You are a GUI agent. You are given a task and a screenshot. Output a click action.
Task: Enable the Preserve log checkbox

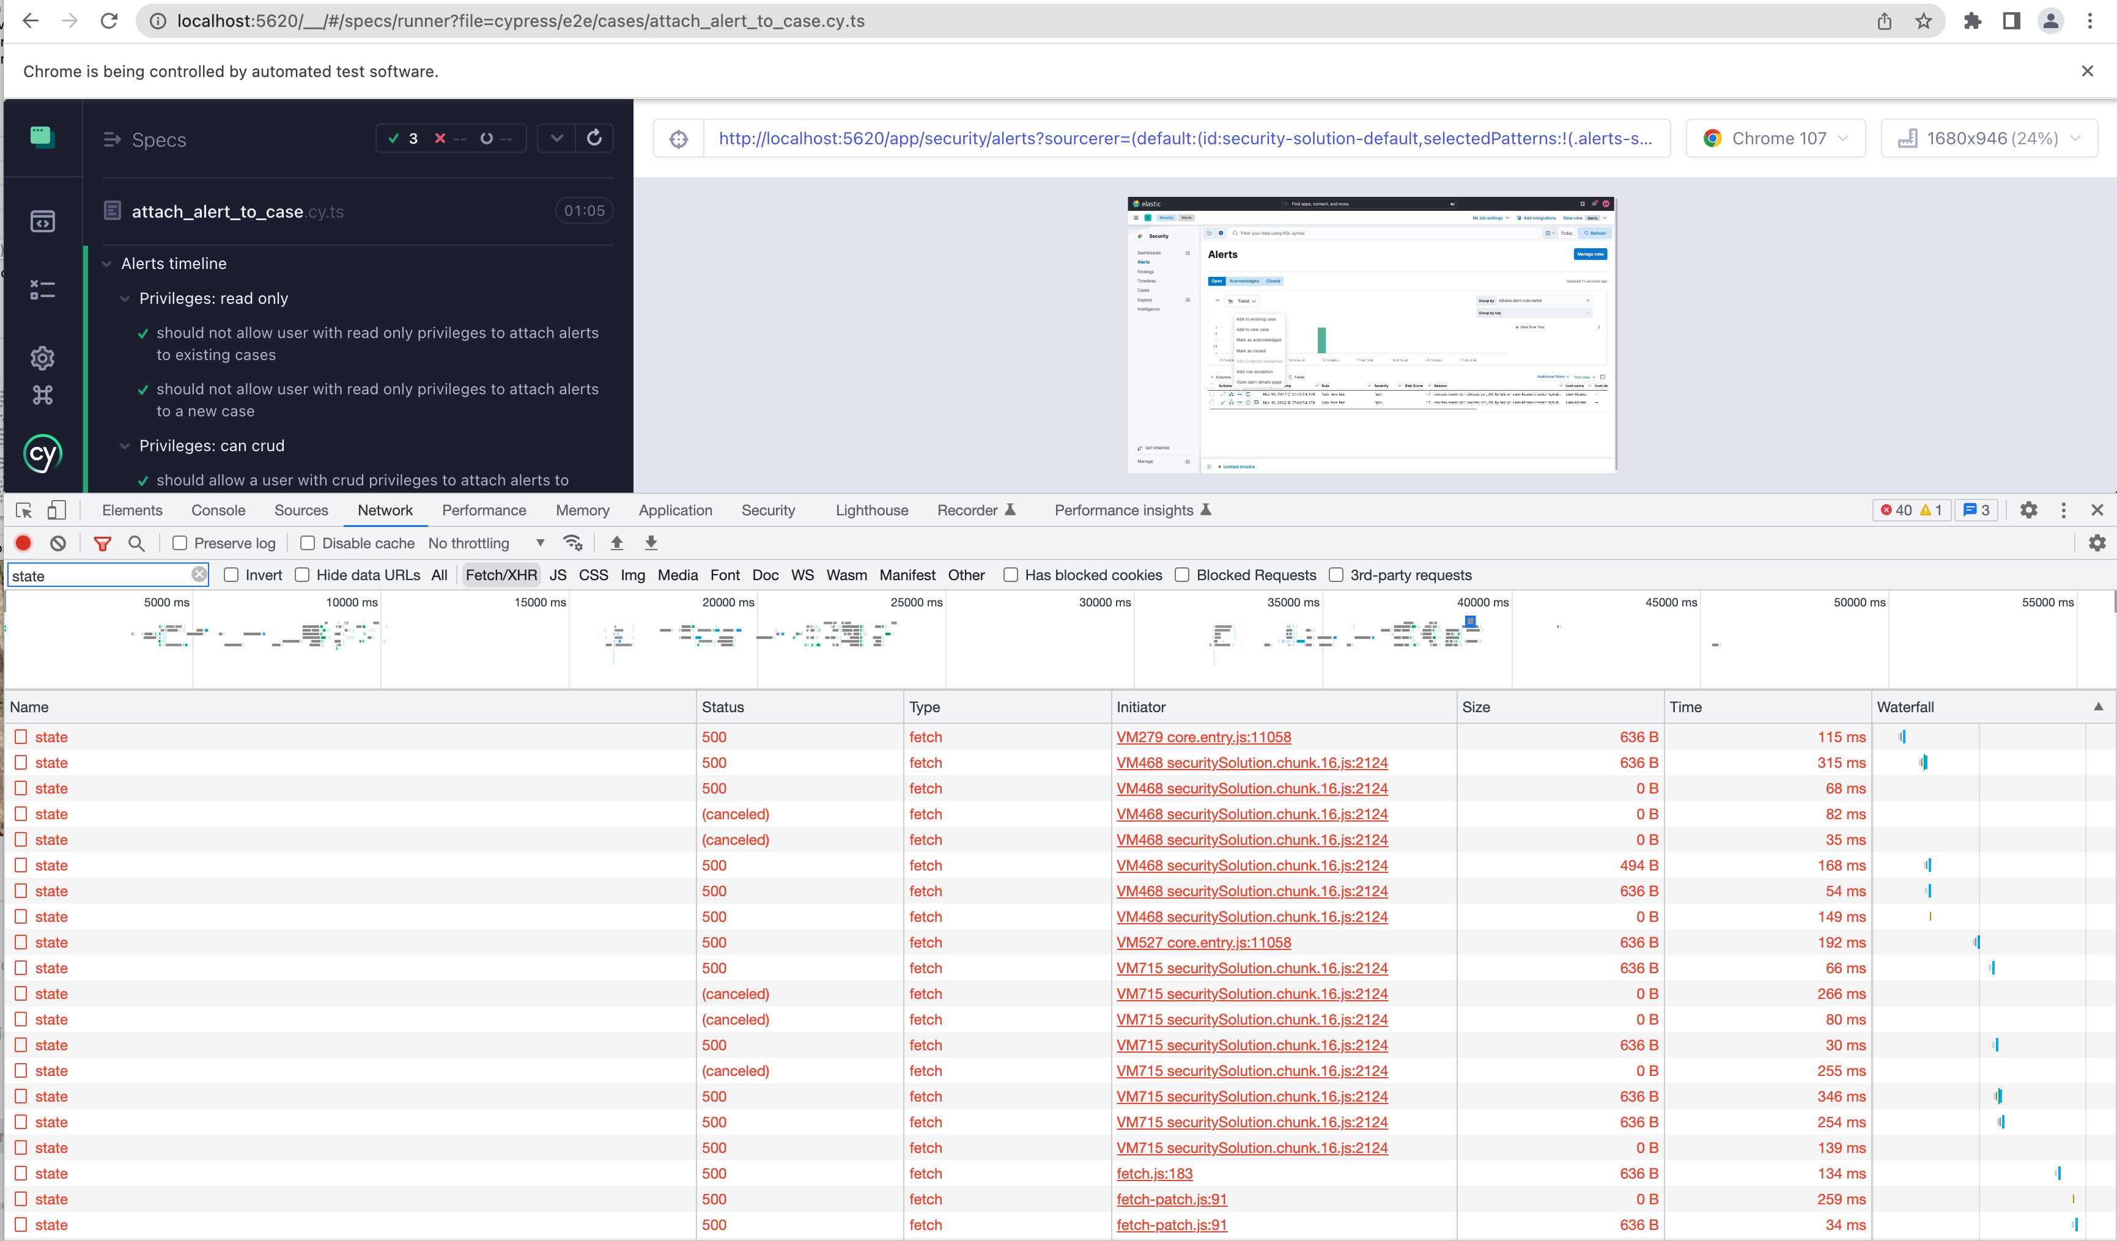coord(180,543)
